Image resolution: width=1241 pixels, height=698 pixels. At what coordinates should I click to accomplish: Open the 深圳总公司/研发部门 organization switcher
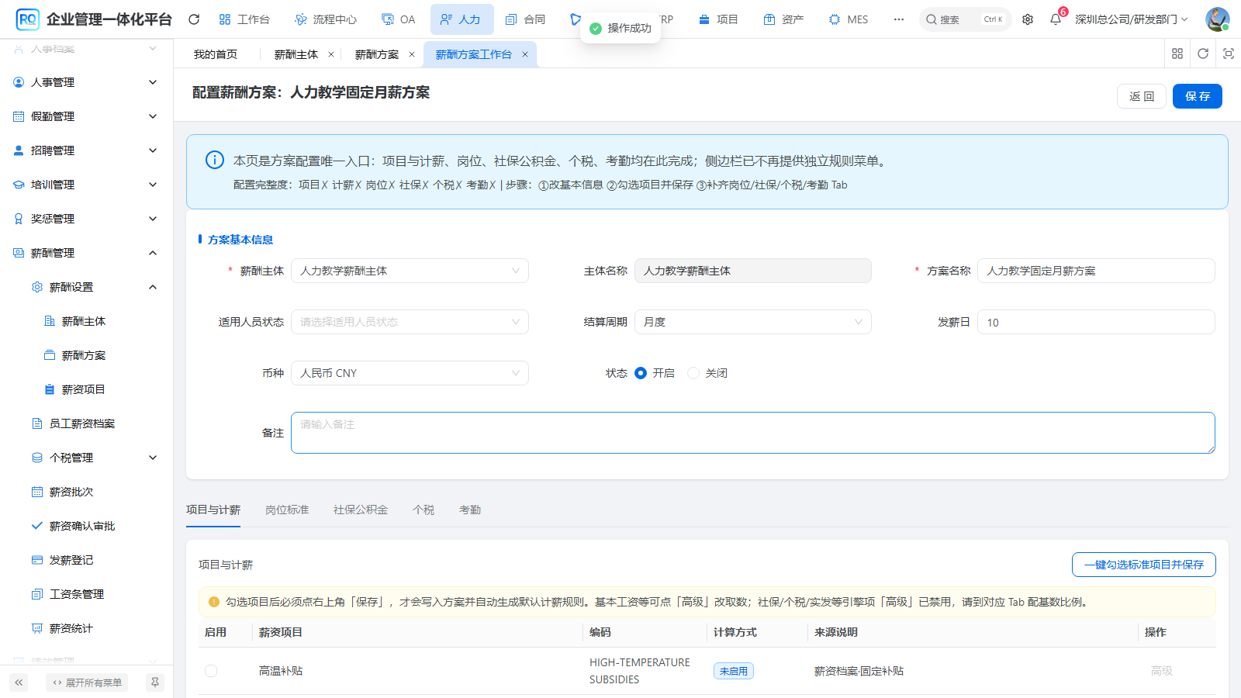click(1132, 19)
